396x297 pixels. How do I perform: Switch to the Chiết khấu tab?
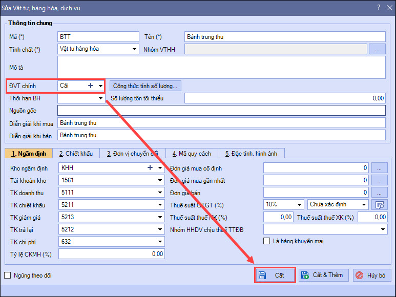pos(76,153)
